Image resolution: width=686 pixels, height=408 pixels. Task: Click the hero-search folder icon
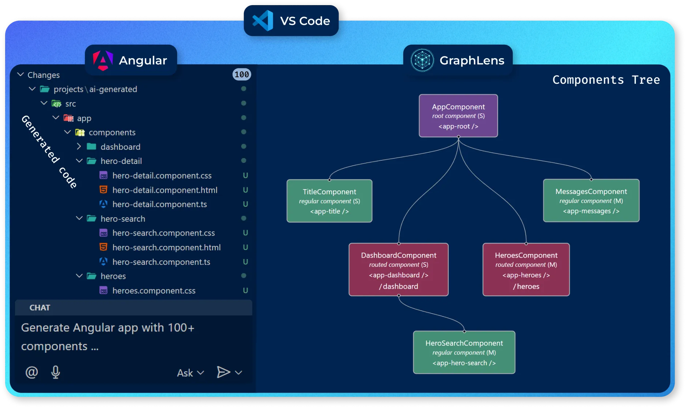click(91, 218)
